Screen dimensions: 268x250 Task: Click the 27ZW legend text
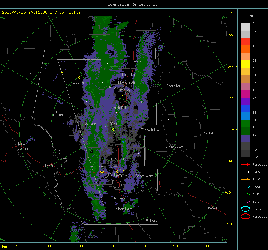256,187
